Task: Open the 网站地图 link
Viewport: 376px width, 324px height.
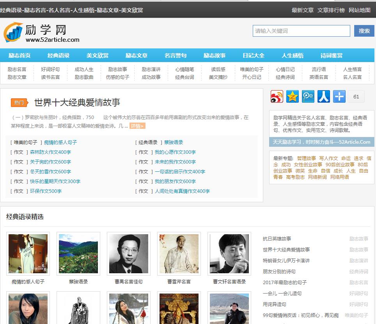Action: point(360,10)
